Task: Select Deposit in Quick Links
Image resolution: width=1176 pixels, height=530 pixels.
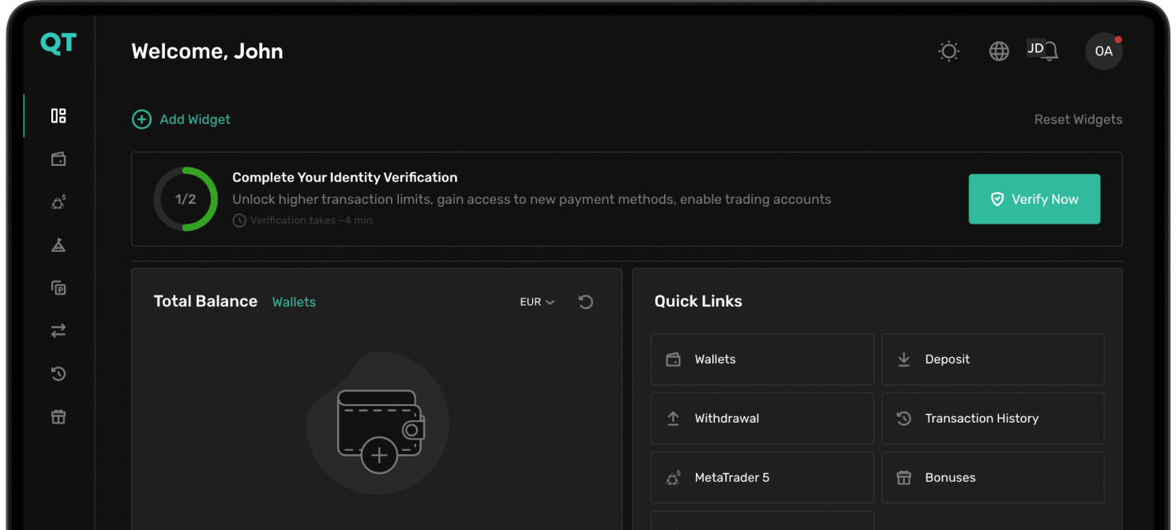Action: [992, 359]
